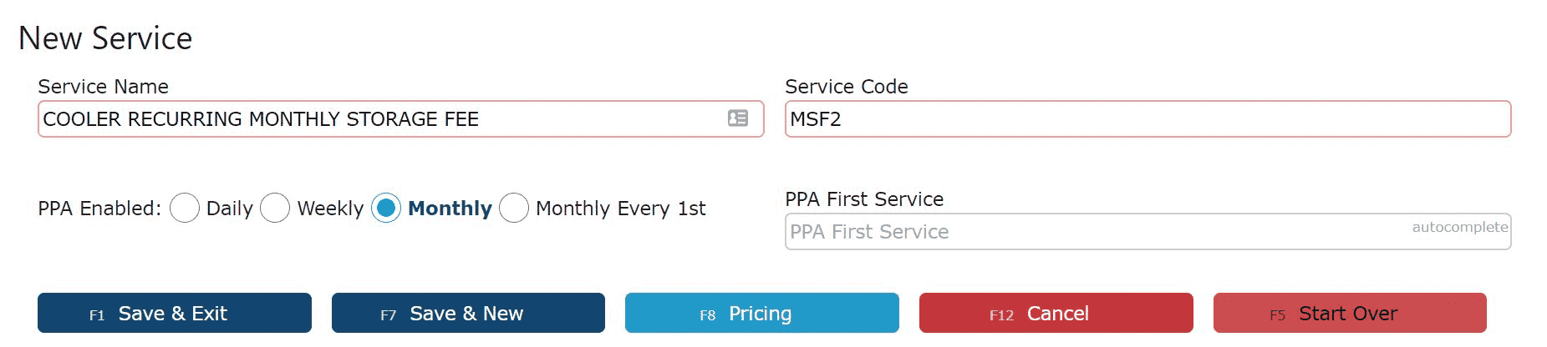Select the Monthly radio button
This screenshot has height=347, width=1547.
click(x=386, y=208)
